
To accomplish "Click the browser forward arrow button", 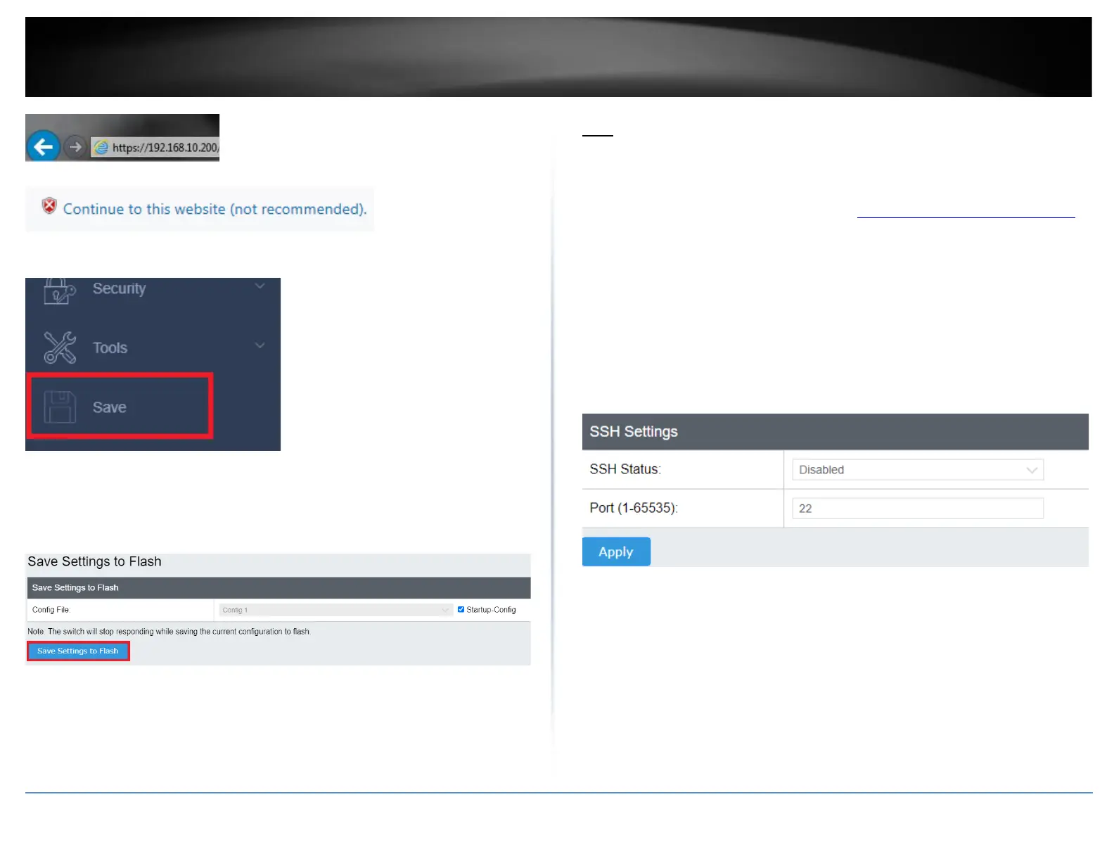I will coord(75,147).
